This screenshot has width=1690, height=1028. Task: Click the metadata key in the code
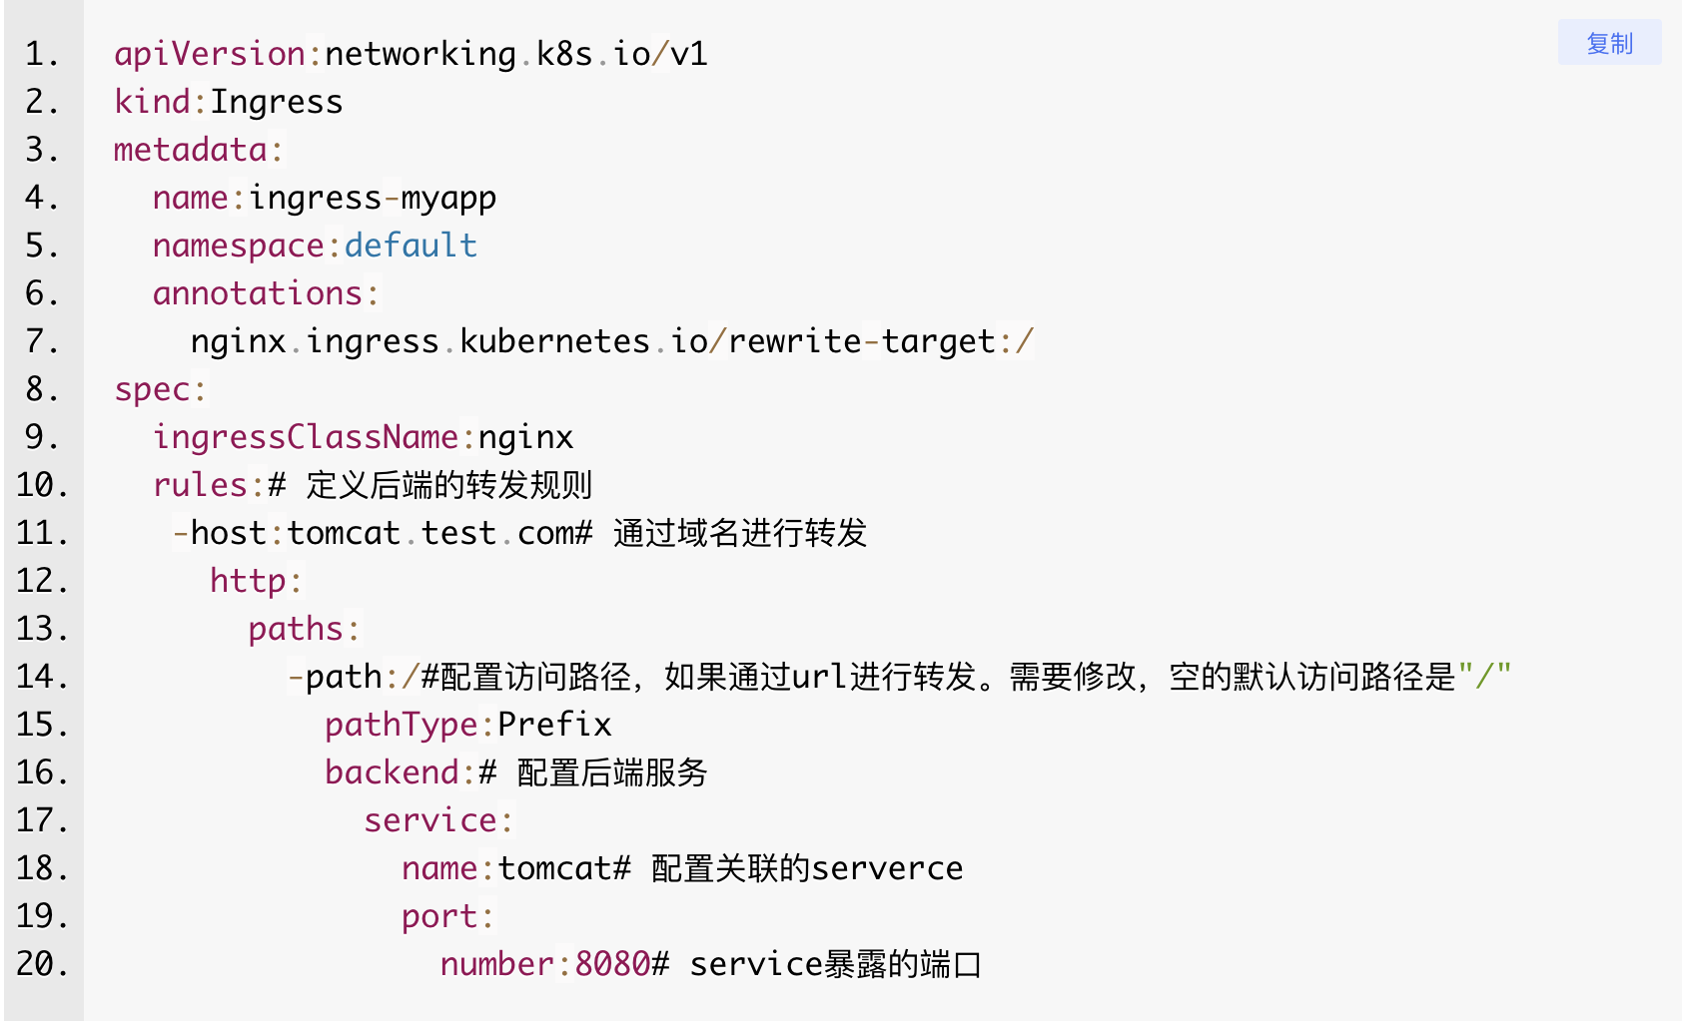(190, 150)
